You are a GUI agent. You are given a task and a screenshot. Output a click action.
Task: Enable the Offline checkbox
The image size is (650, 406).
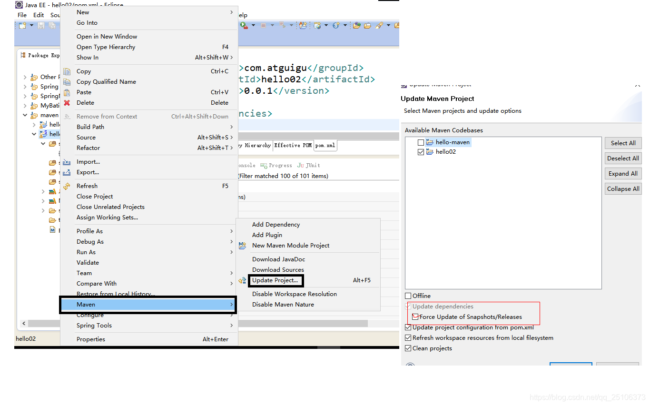[x=408, y=296]
